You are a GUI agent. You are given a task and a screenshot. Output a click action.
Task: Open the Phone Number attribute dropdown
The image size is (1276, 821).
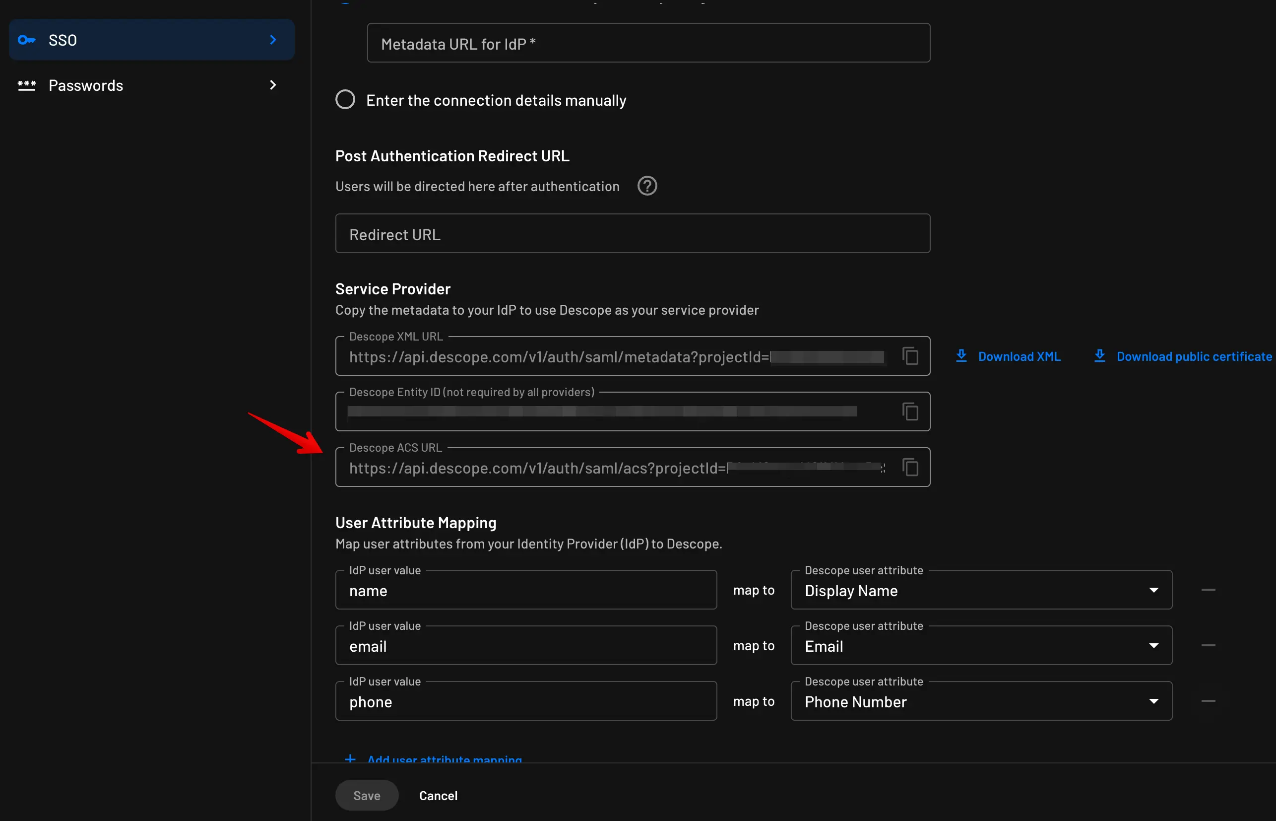[1154, 701]
